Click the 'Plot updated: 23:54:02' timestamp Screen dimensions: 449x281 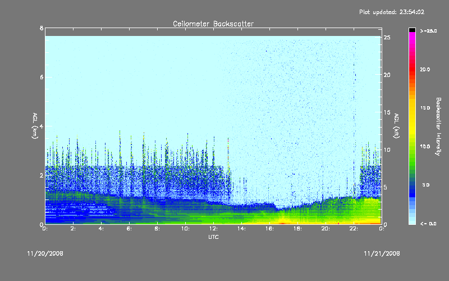(x=392, y=12)
